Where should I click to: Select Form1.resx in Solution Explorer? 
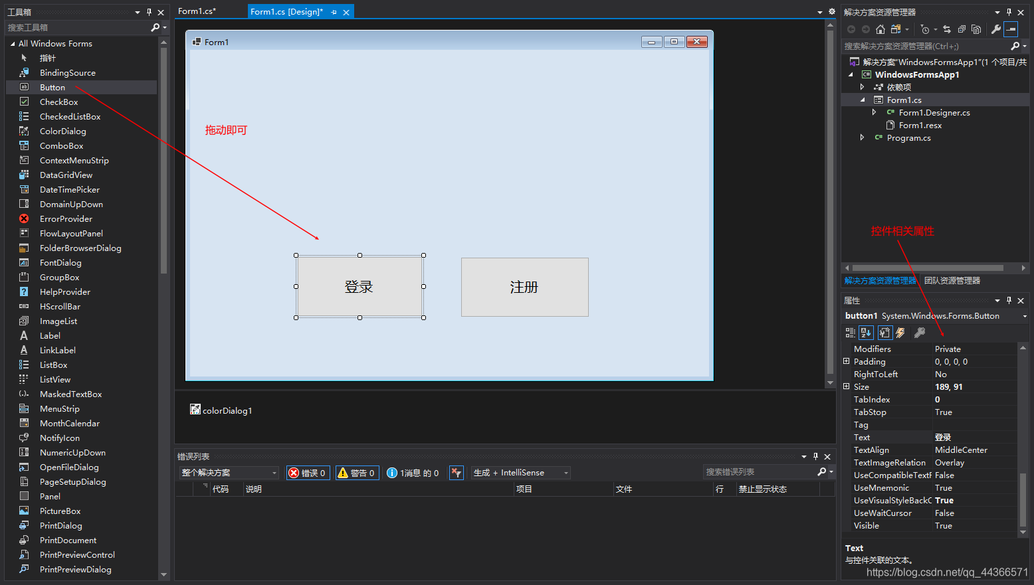tap(920, 125)
